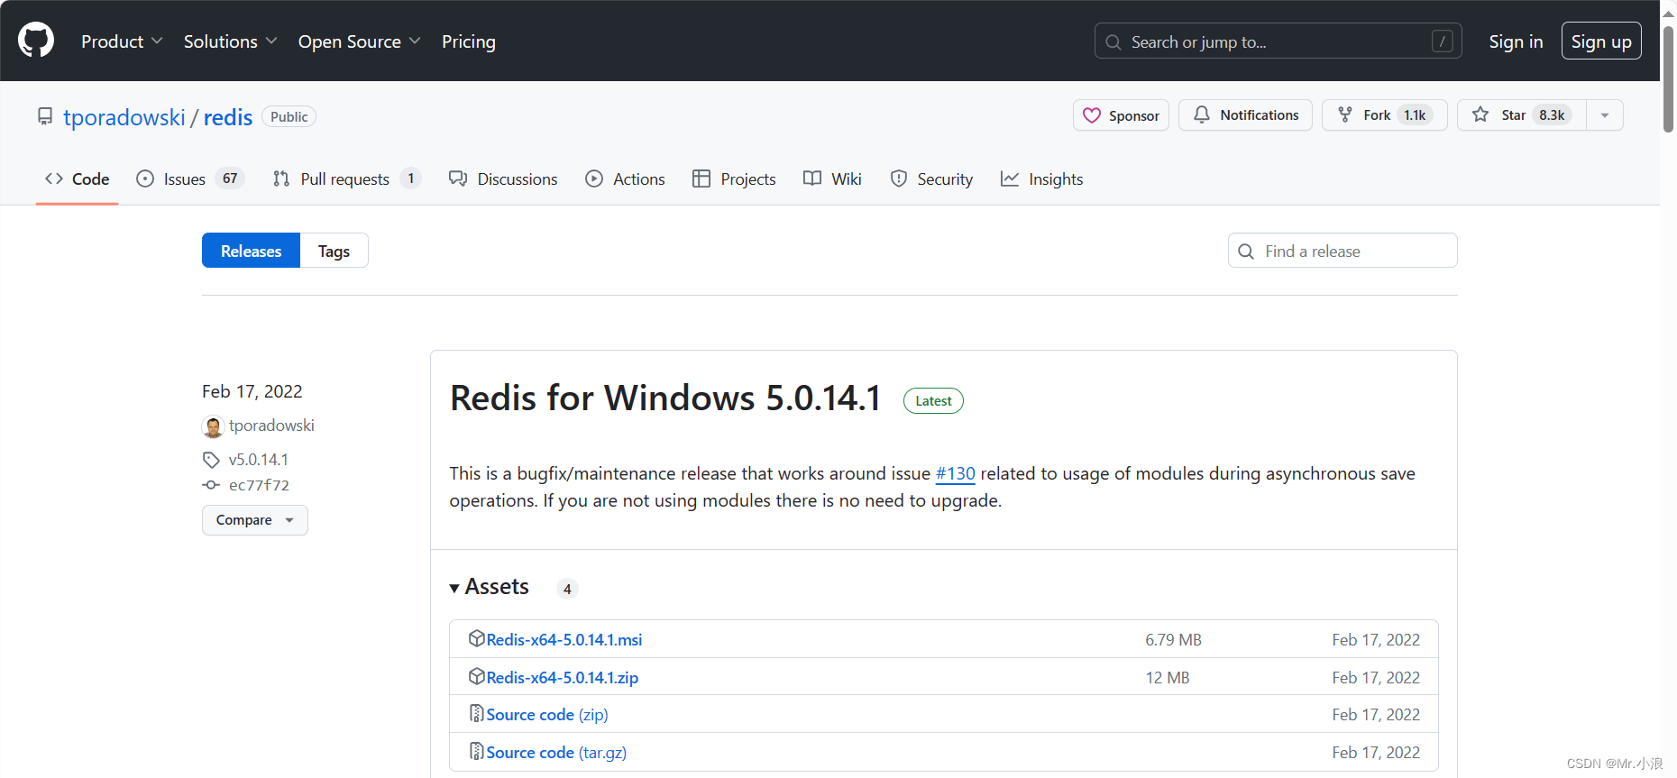The height and width of the screenshot is (778, 1677).
Task: Click the Sign in link
Action: point(1516,41)
